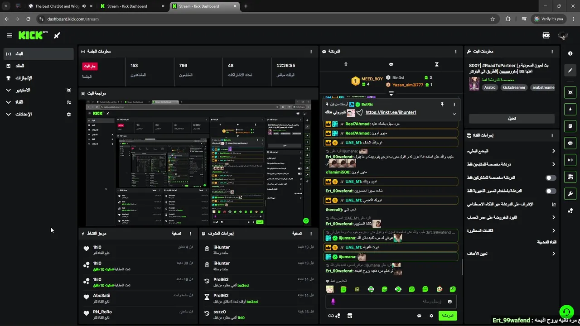Click the notes document icon in right rail

pyautogui.click(x=570, y=126)
